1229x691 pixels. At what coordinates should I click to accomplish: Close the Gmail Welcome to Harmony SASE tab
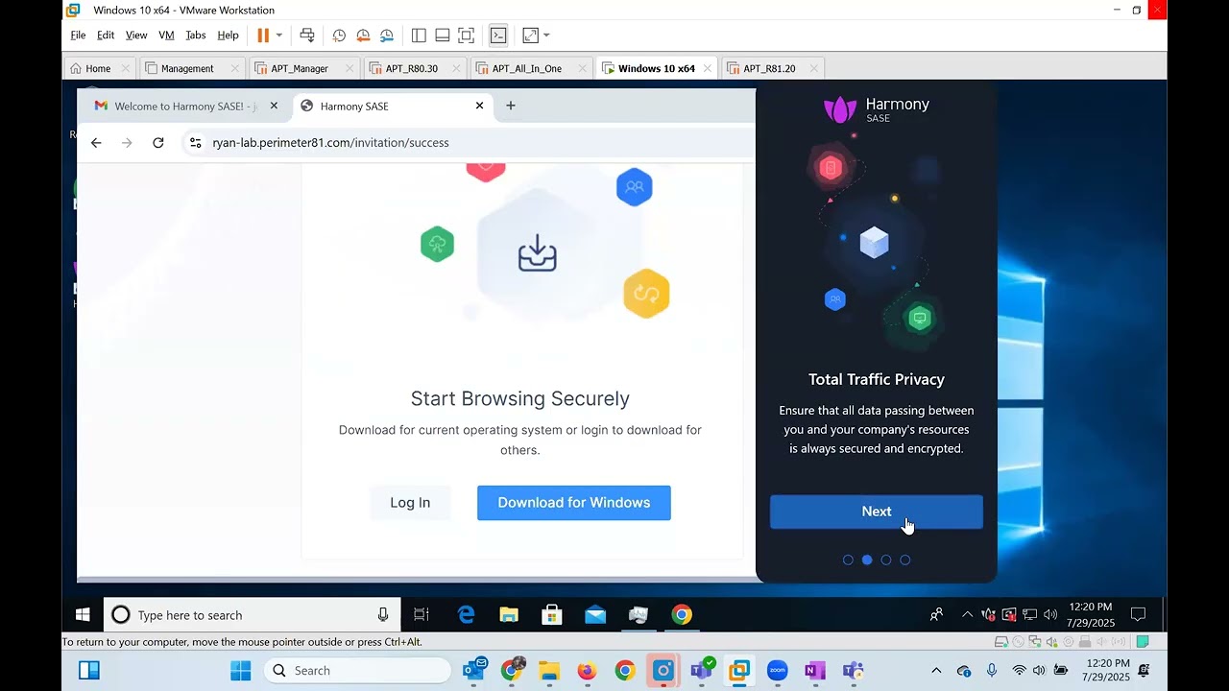[x=274, y=106]
